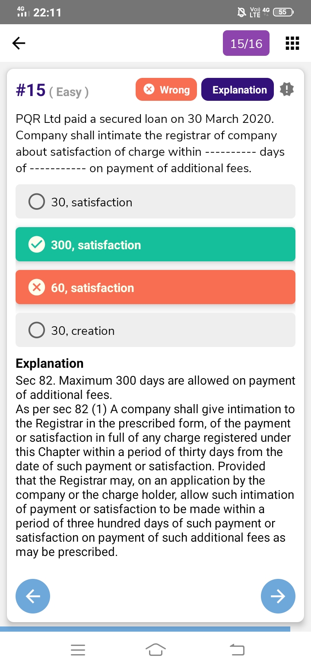This screenshot has width=311, height=668.
Task: Go to the previous question with the blue arrow
Action: (x=33, y=596)
